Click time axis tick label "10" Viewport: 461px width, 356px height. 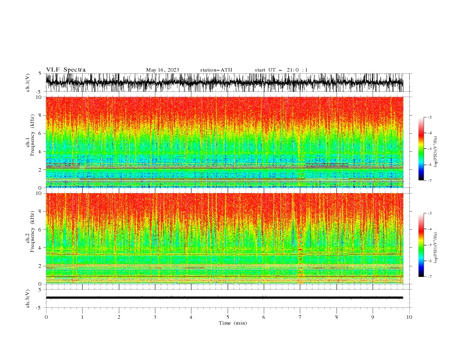409,317
